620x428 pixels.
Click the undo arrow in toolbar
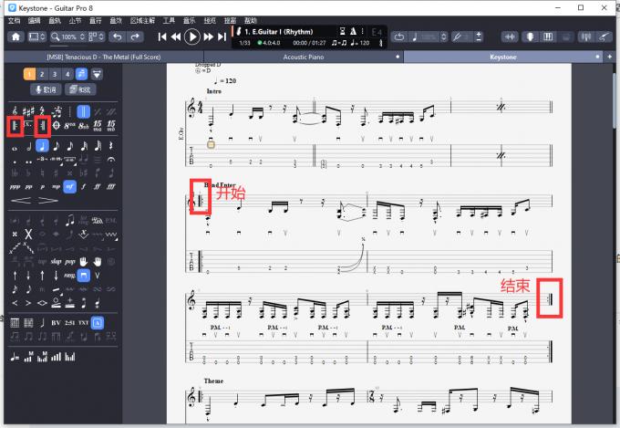pos(117,37)
